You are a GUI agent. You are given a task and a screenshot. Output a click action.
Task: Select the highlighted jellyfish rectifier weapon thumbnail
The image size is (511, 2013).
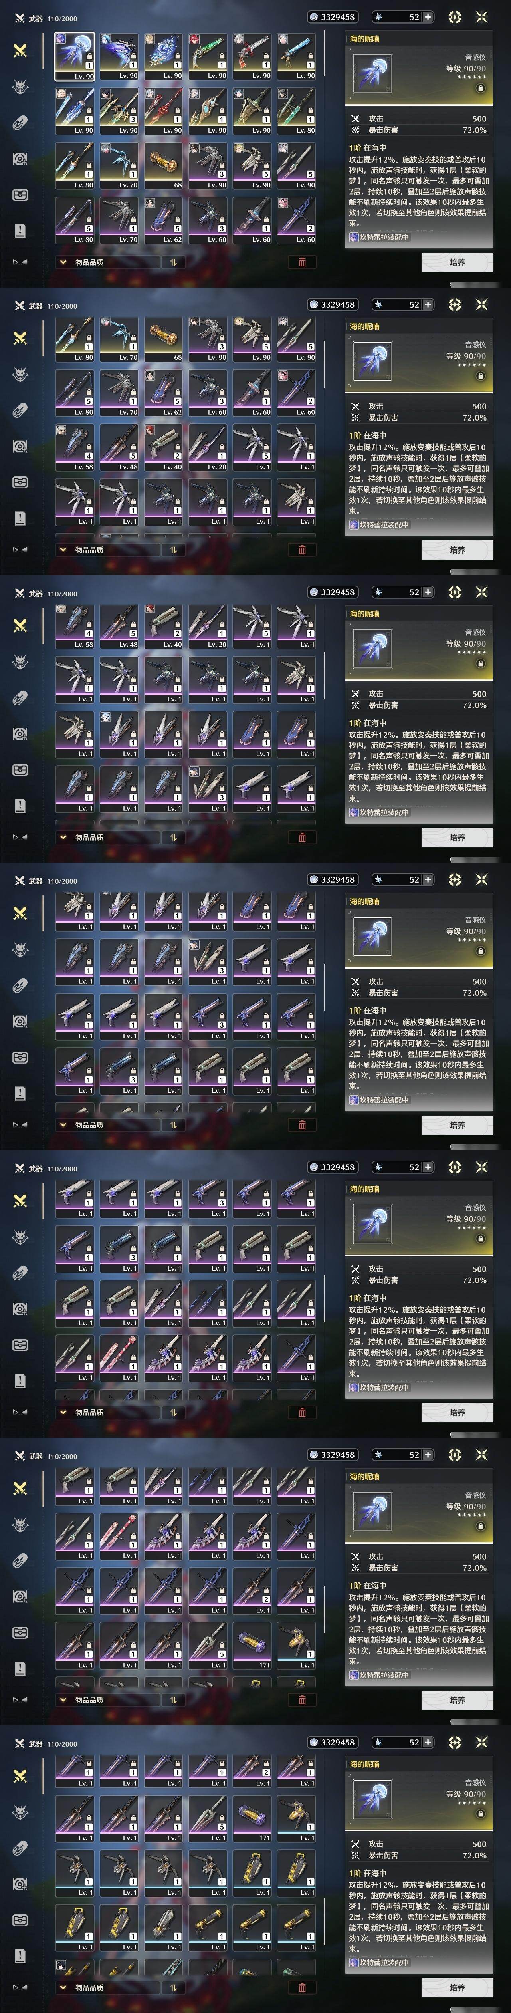[74, 56]
